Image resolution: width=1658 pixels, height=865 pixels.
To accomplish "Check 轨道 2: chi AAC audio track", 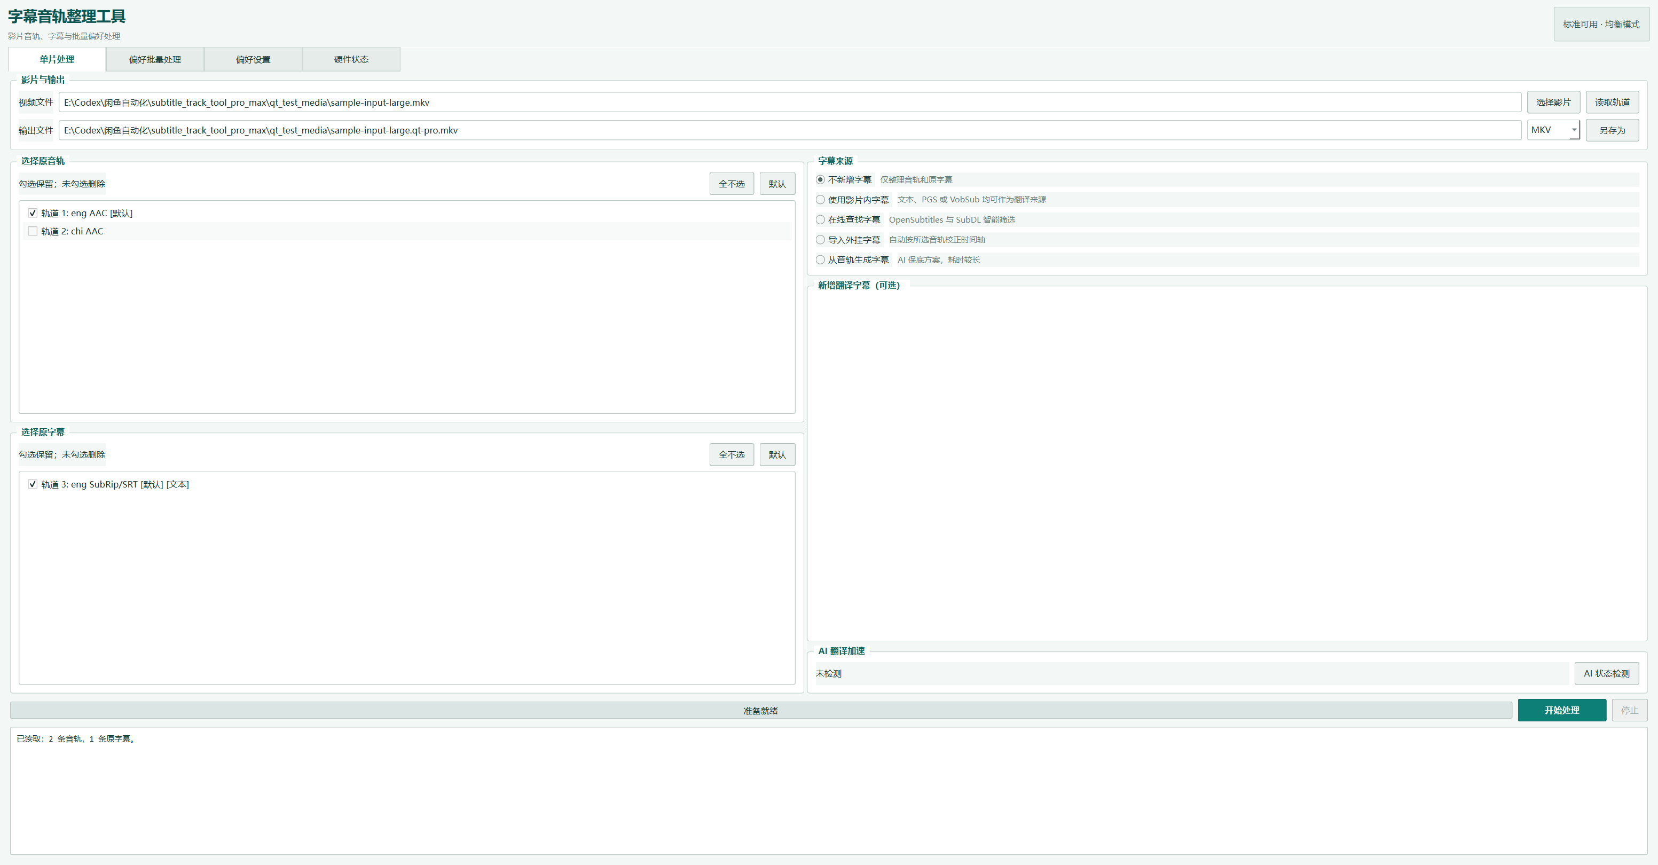I will click(32, 231).
